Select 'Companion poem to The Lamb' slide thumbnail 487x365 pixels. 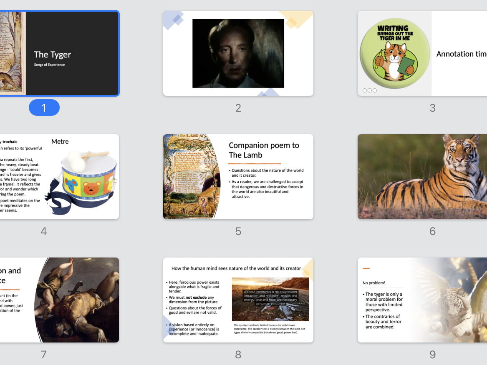click(x=238, y=177)
